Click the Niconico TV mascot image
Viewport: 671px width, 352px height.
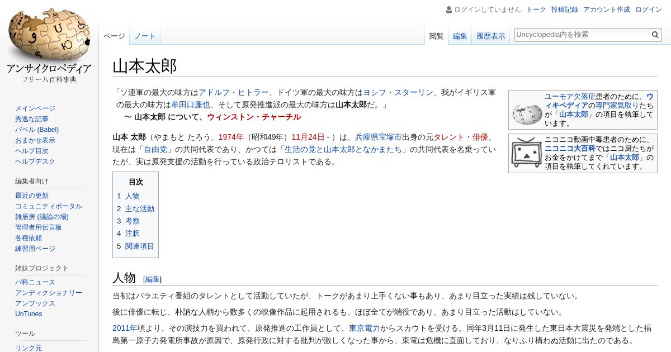coord(527,153)
